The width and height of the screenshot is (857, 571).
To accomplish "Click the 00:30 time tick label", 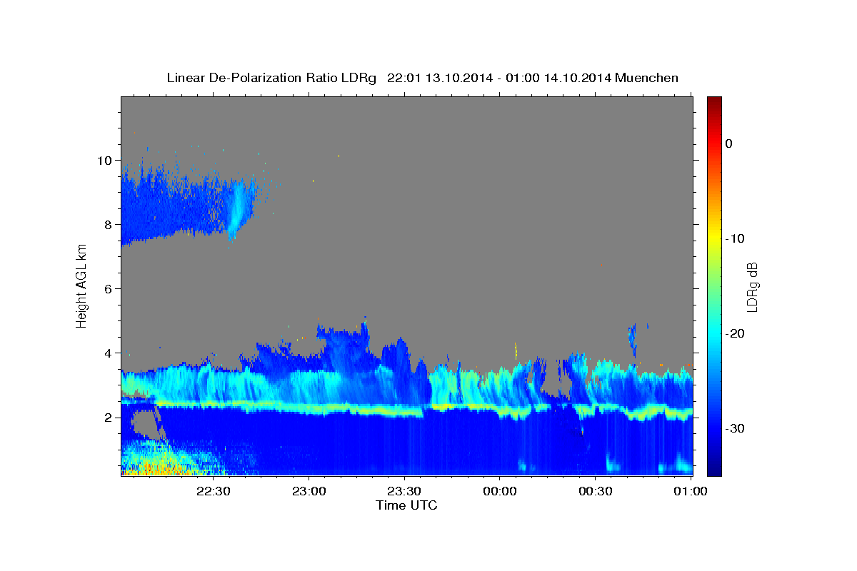I will click(595, 491).
